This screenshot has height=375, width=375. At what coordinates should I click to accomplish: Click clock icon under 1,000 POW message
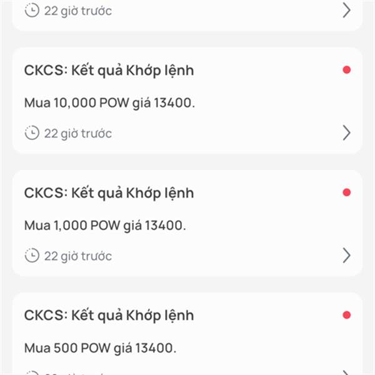point(32,256)
